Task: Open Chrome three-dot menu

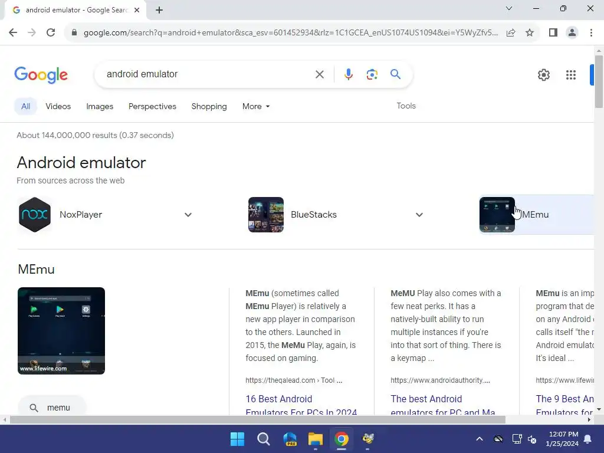Action: (591, 32)
